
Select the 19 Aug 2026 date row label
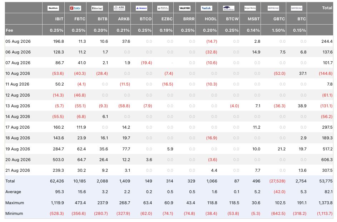point(18,149)
